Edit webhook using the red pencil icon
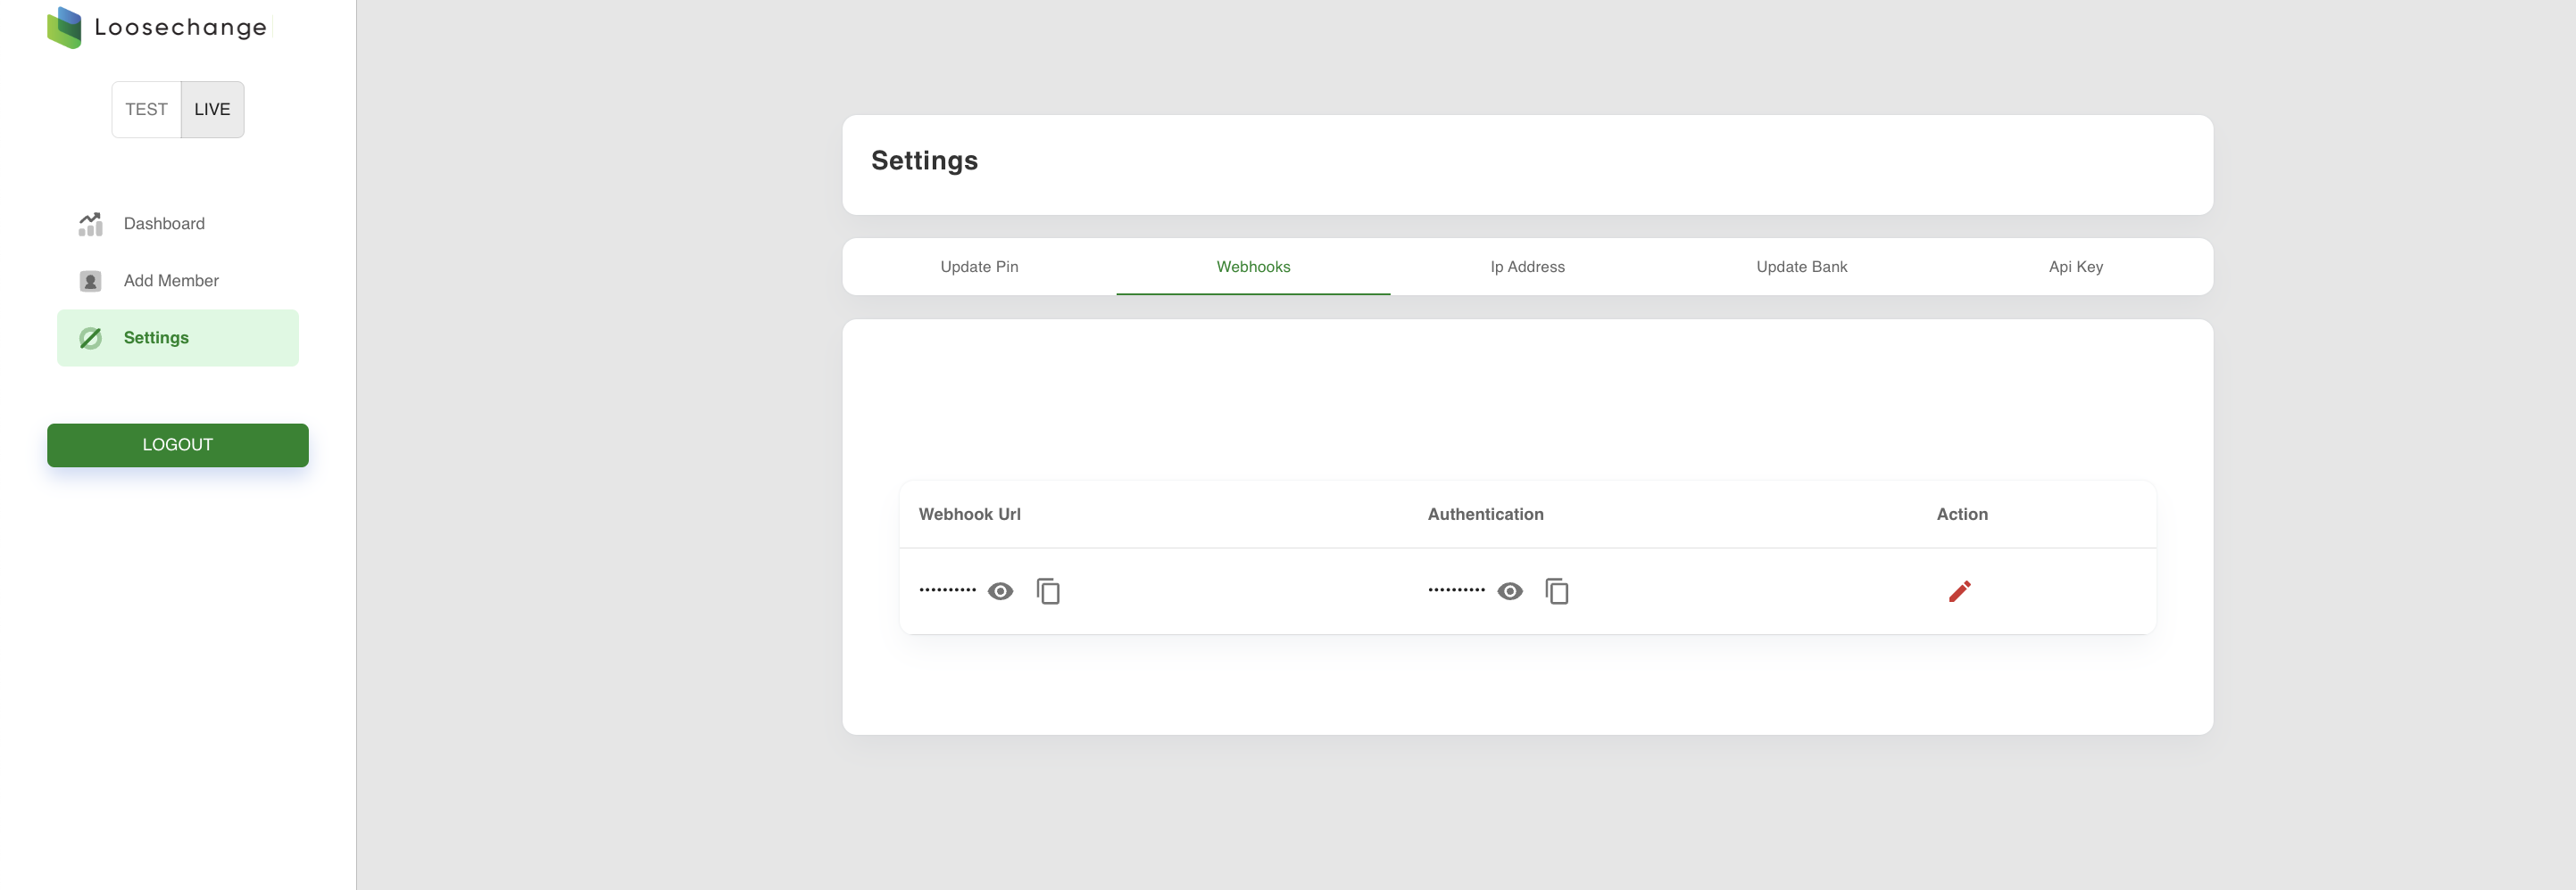Screen dimensions: 2576x890 point(1959,591)
